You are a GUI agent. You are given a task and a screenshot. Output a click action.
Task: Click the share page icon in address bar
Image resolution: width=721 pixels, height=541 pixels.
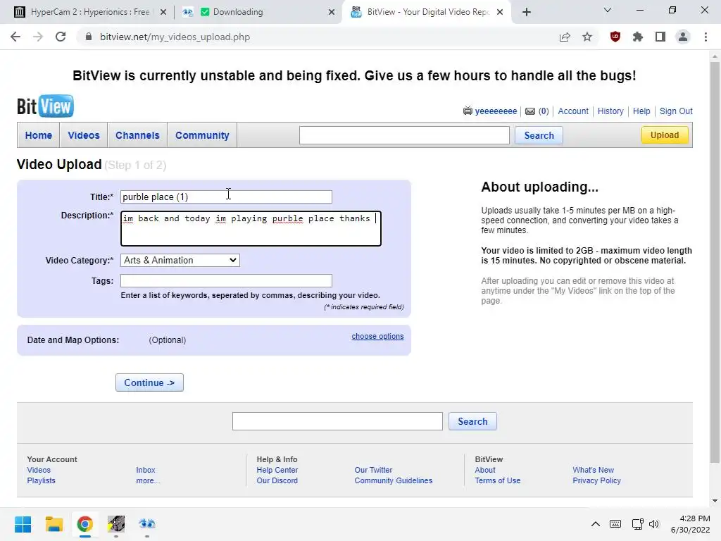coord(565,37)
